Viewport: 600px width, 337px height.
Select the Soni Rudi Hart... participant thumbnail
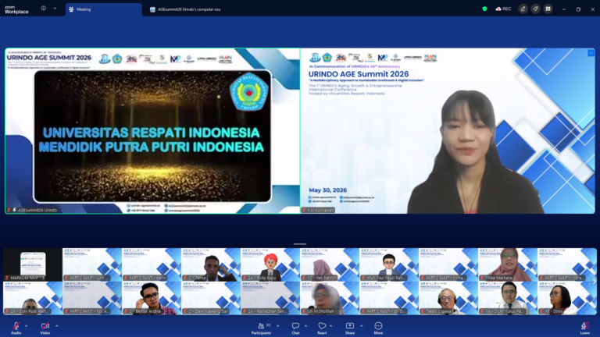33,298
